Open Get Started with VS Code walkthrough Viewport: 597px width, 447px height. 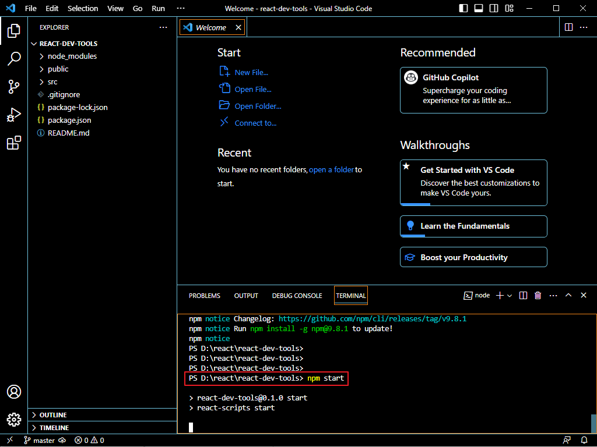(x=473, y=183)
